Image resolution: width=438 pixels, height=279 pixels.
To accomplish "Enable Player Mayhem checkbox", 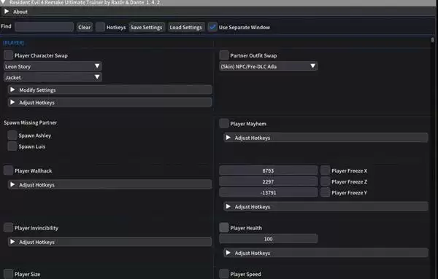I will point(224,123).
